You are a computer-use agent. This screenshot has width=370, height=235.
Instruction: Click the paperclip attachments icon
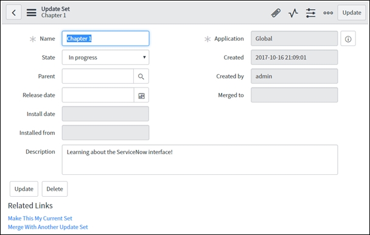pyautogui.click(x=276, y=13)
